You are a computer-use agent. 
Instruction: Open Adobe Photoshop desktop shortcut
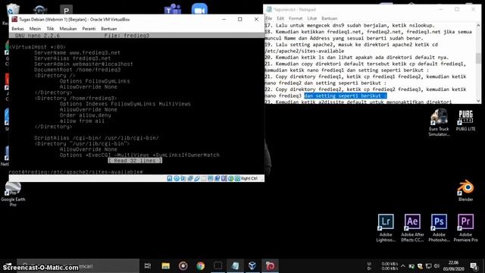(x=439, y=227)
